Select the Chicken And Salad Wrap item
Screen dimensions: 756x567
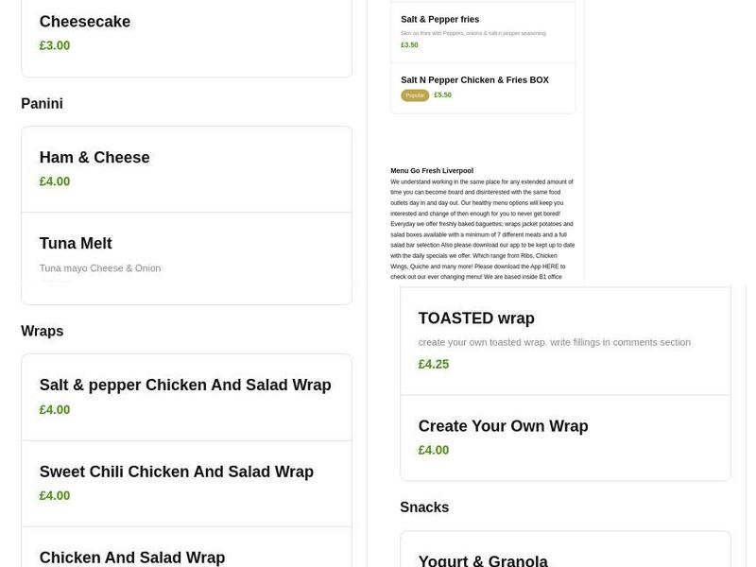[x=132, y=557]
